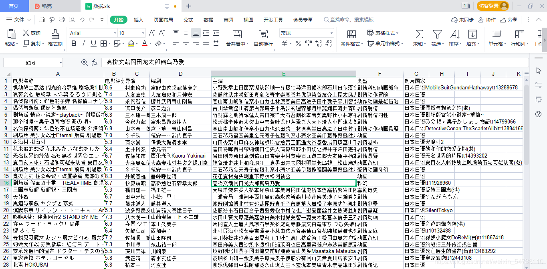Image resolution: width=547 pixels, height=269 pixels.
Task: Click the Filter (筛选) funnel icon
Action: coord(437,34)
